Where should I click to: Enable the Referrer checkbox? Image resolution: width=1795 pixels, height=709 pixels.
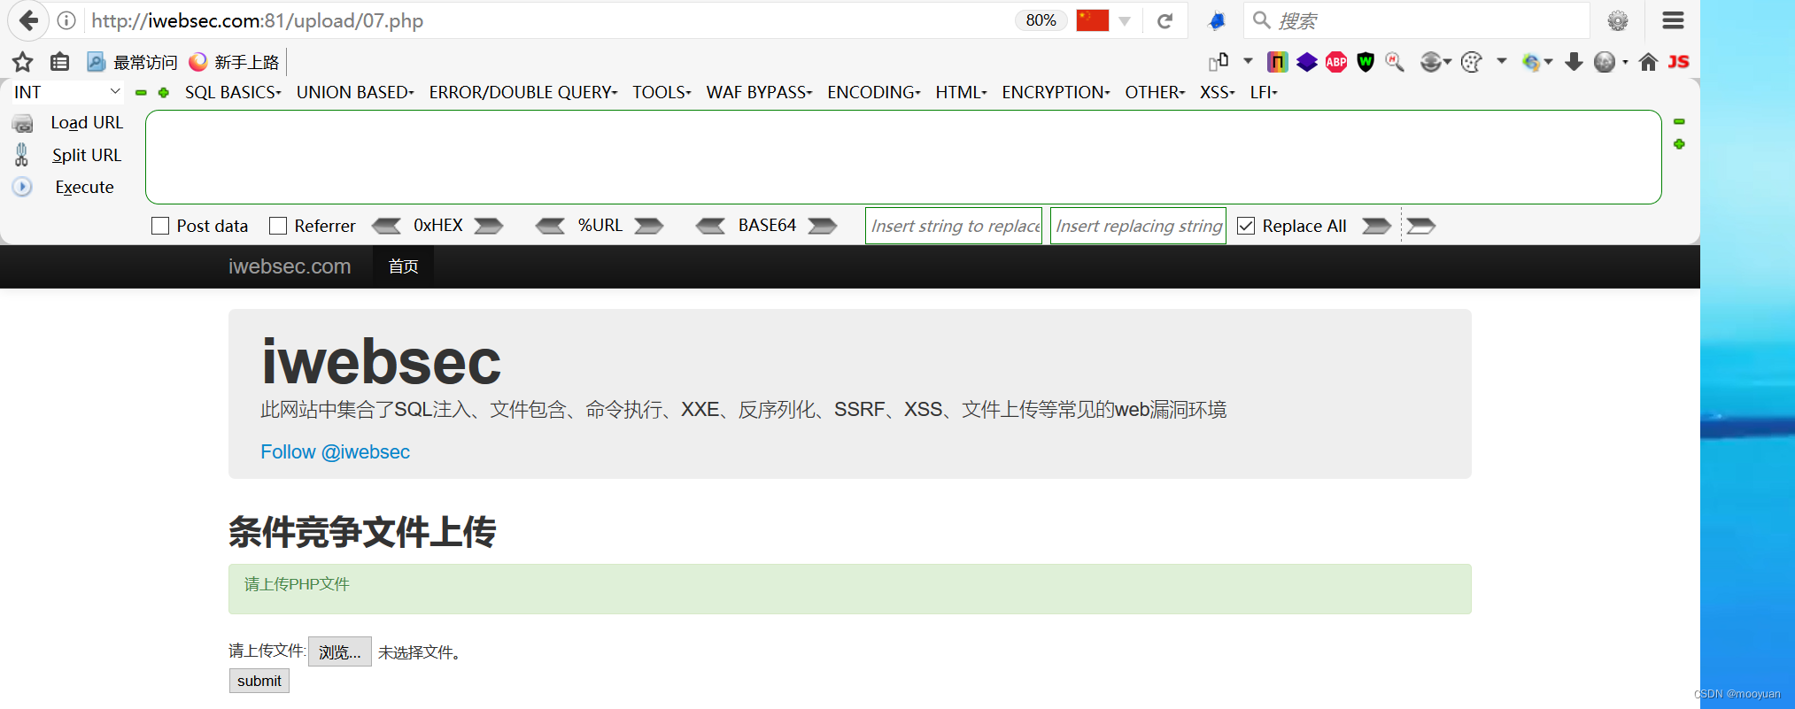pos(278,226)
